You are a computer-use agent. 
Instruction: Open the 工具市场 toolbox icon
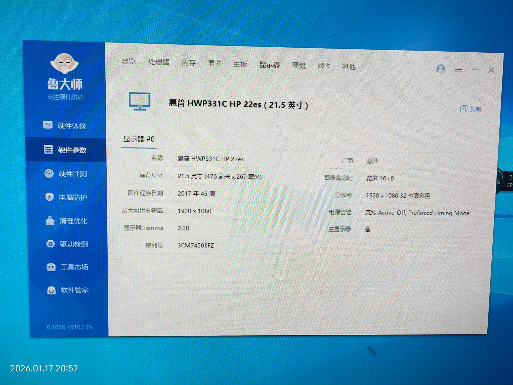tap(51, 267)
